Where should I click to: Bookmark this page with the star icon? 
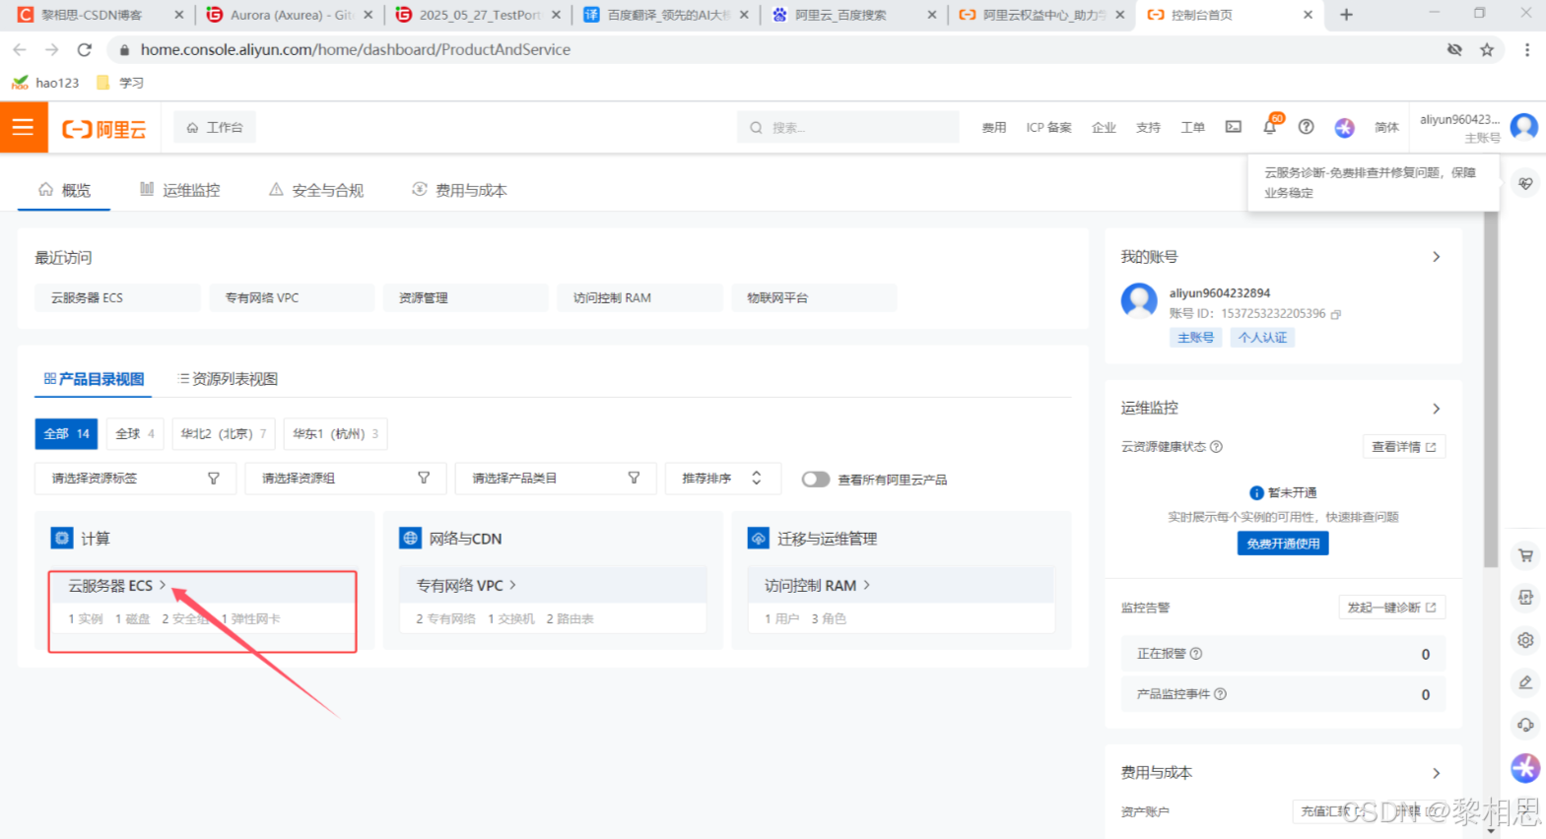coord(1487,49)
